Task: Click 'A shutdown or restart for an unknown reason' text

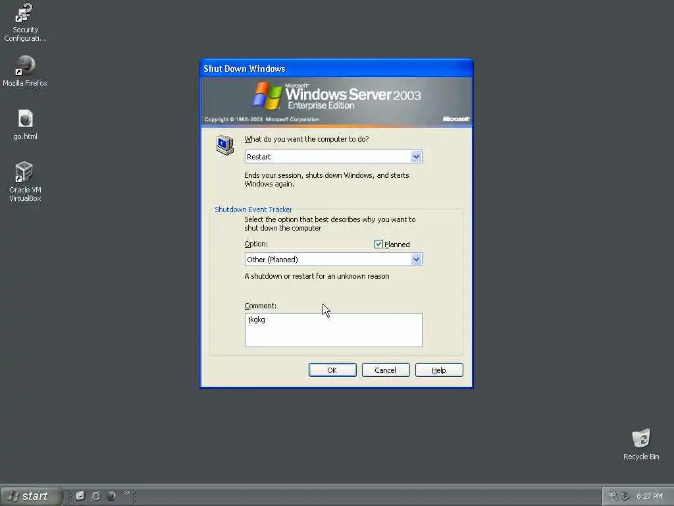Action: pyautogui.click(x=317, y=276)
